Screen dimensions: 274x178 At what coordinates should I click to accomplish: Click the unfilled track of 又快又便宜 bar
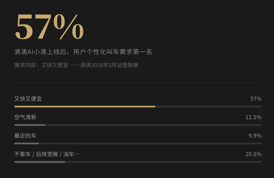point(208,106)
